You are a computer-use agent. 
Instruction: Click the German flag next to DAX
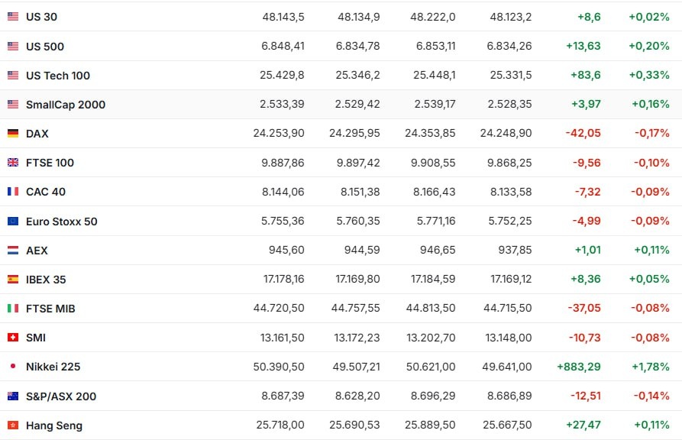point(13,133)
